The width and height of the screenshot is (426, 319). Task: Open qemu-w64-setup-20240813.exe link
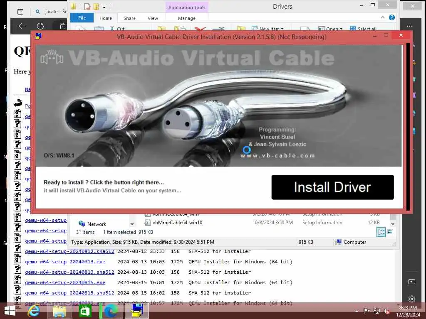click(x=65, y=262)
